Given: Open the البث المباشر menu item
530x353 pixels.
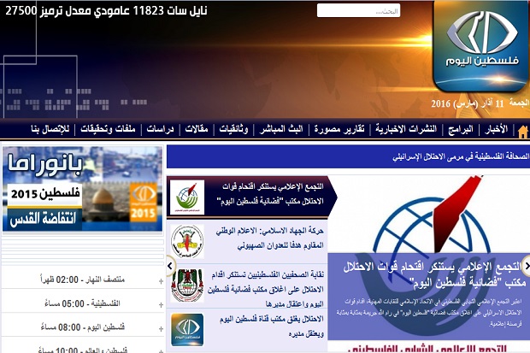Looking at the screenshot, I should [x=281, y=129].
